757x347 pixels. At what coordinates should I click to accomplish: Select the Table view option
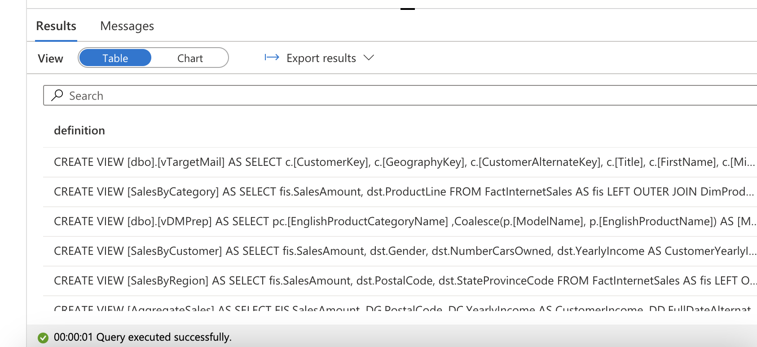(115, 58)
